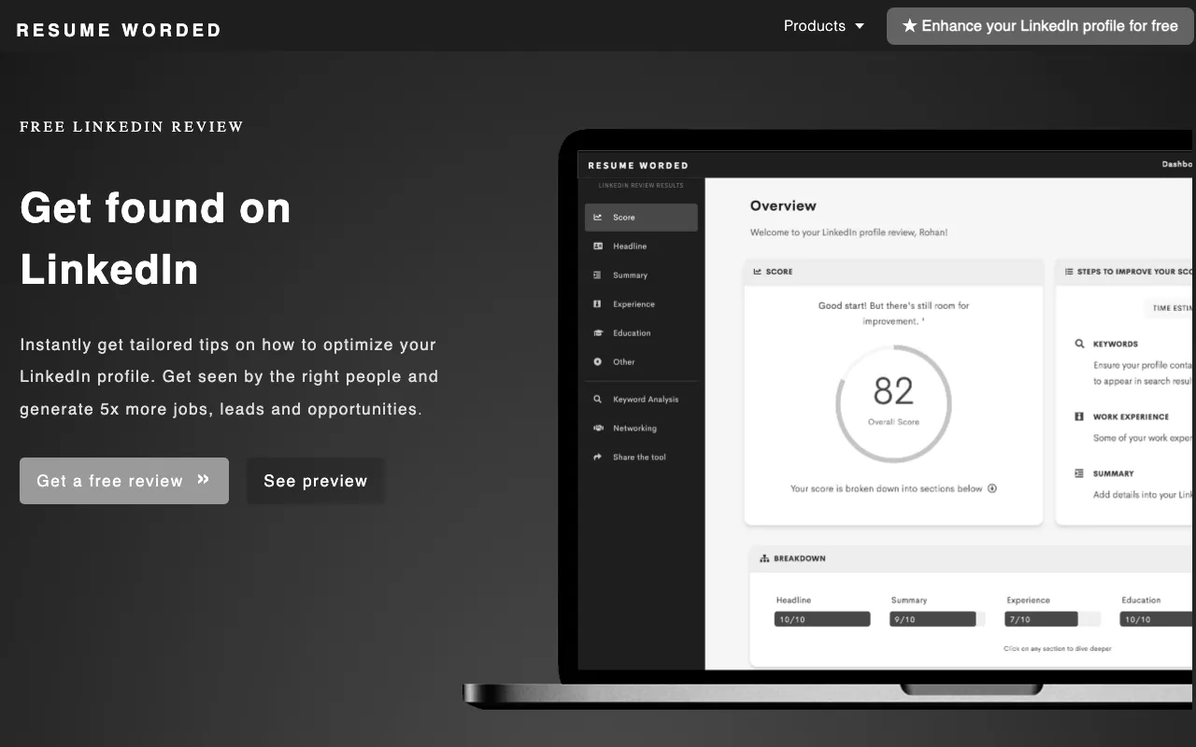Click the magnifier icon next to KEYWORDS step

coord(1079,344)
